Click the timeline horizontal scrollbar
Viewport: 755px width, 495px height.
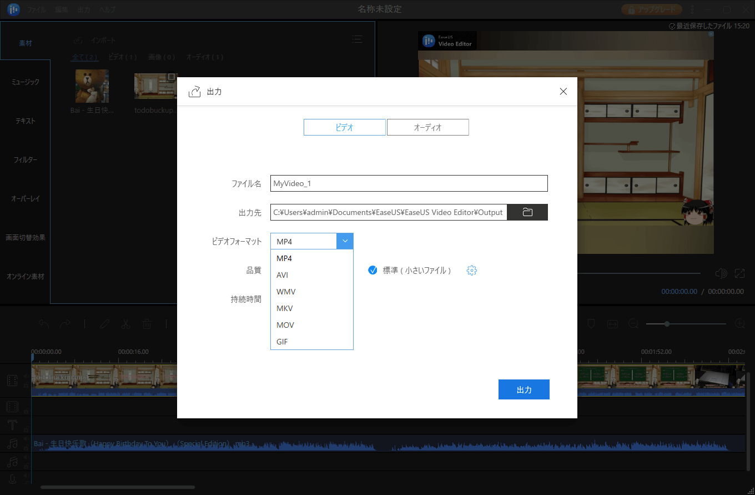pyautogui.click(x=118, y=488)
